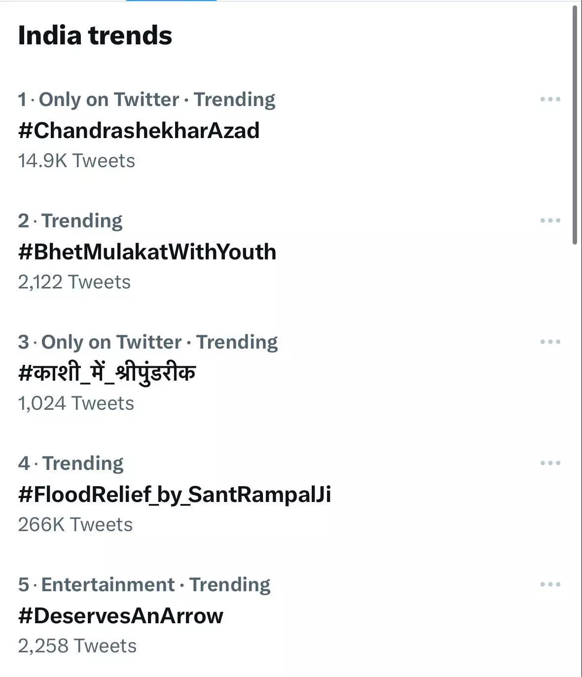Open more options for #ChandrashekharAzad trend
This screenshot has width=582, height=677.
pyautogui.click(x=550, y=99)
